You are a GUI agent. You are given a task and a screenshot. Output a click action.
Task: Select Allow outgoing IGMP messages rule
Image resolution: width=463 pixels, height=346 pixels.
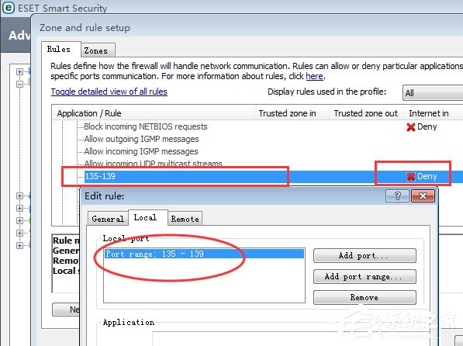[x=141, y=139]
